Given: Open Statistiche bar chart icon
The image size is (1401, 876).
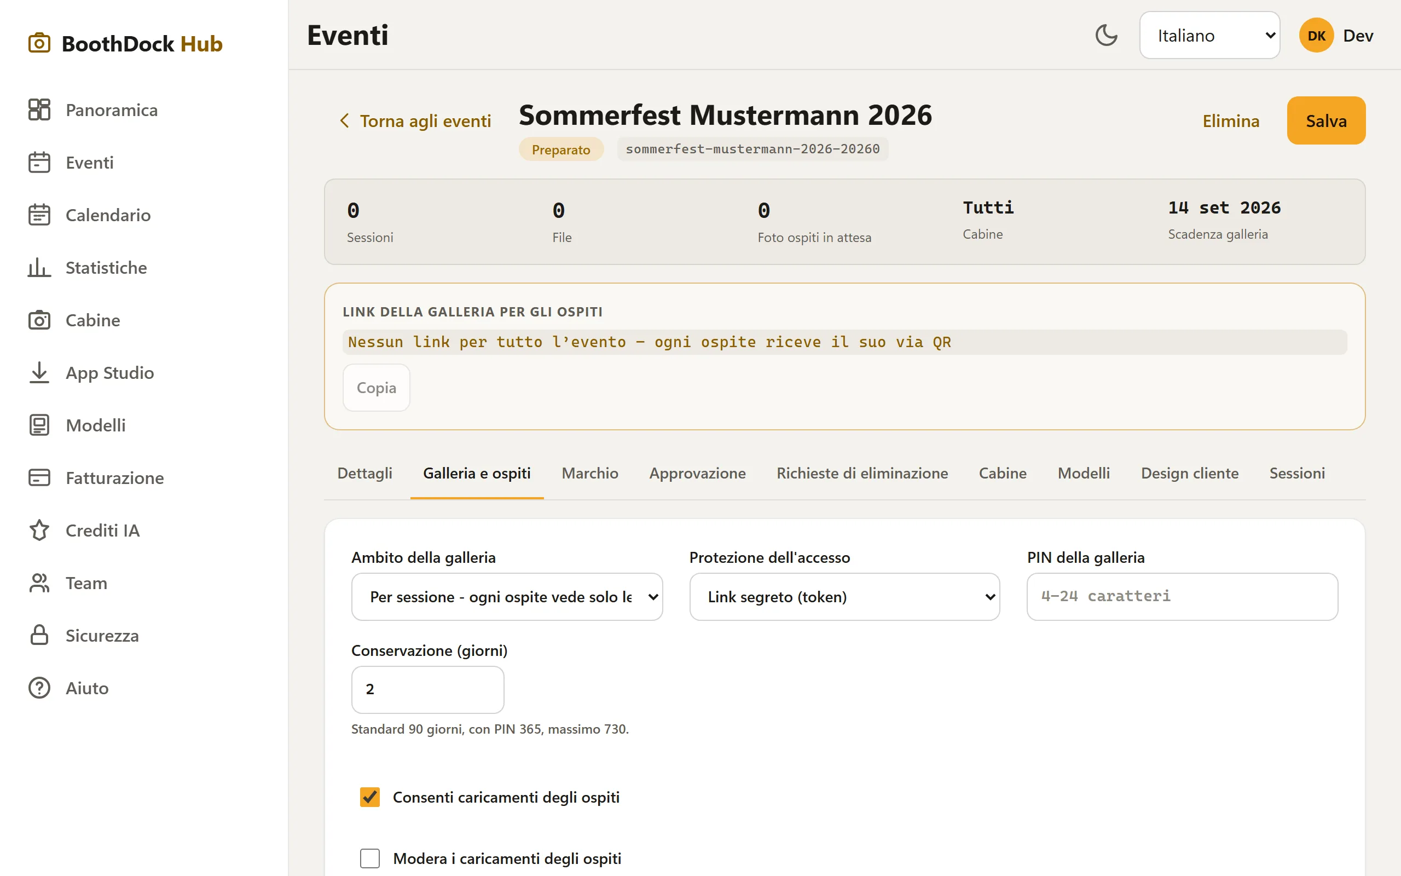Looking at the screenshot, I should tap(39, 267).
